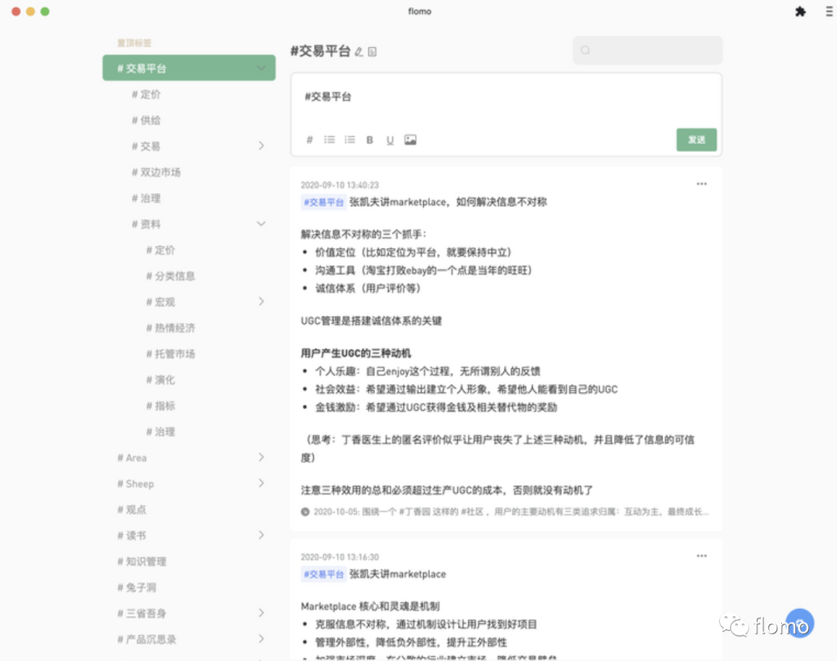Select the # 治理 tag under 交易平台
The width and height of the screenshot is (837, 661).
pyautogui.click(x=146, y=198)
